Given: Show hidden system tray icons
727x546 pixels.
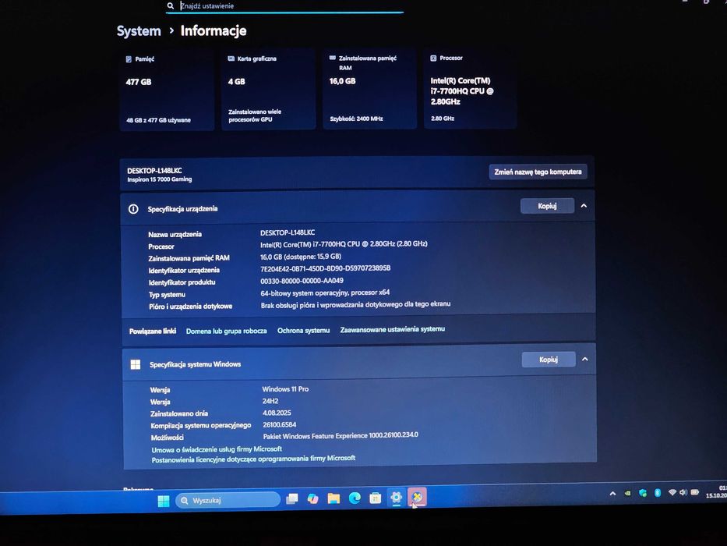Looking at the screenshot, I should [612, 494].
